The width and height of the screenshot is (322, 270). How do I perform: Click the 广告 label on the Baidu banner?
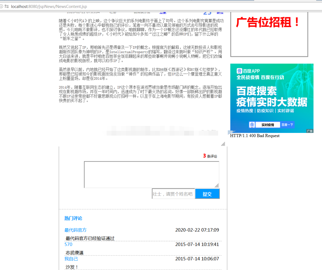click(310, 131)
